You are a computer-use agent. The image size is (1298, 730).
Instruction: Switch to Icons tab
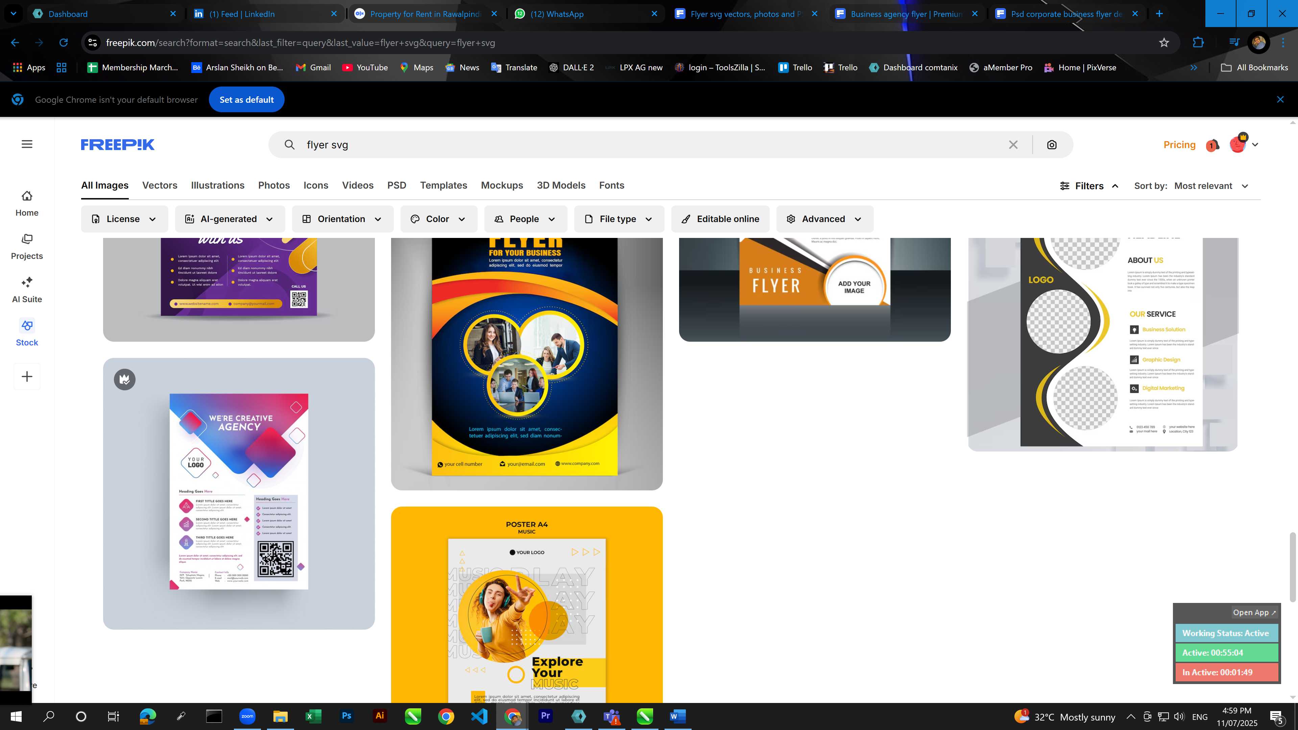pos(316,186)
